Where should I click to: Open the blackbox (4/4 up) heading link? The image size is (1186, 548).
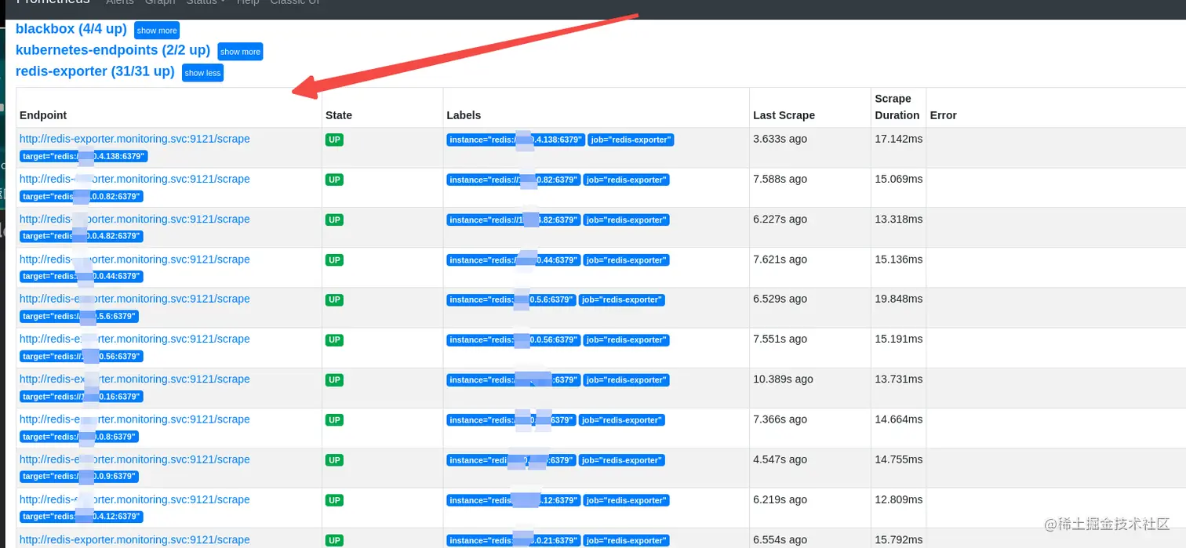71,29
